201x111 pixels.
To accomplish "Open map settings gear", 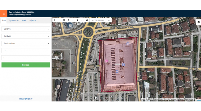I will point(199,22).
